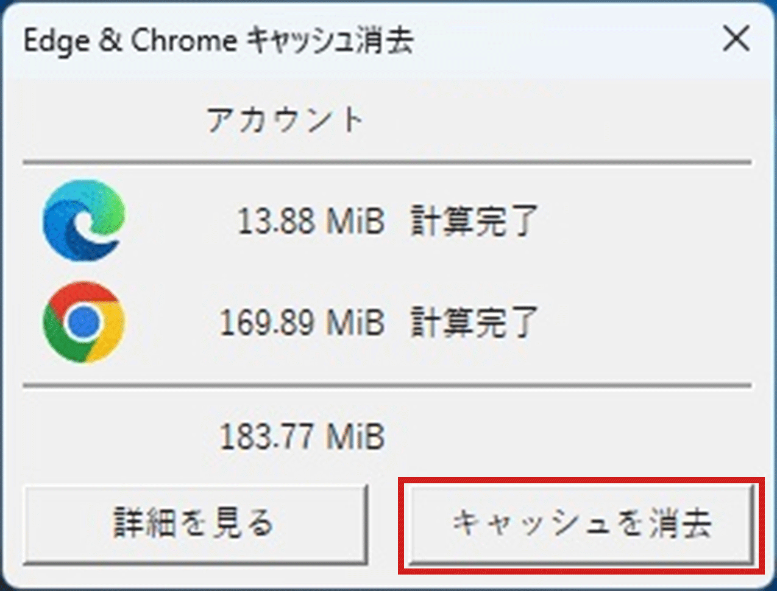The width and height of the screenshot is (777, 591).
Task: Click the Google Chrome browser icon
Action: click(x=84, y=322)
